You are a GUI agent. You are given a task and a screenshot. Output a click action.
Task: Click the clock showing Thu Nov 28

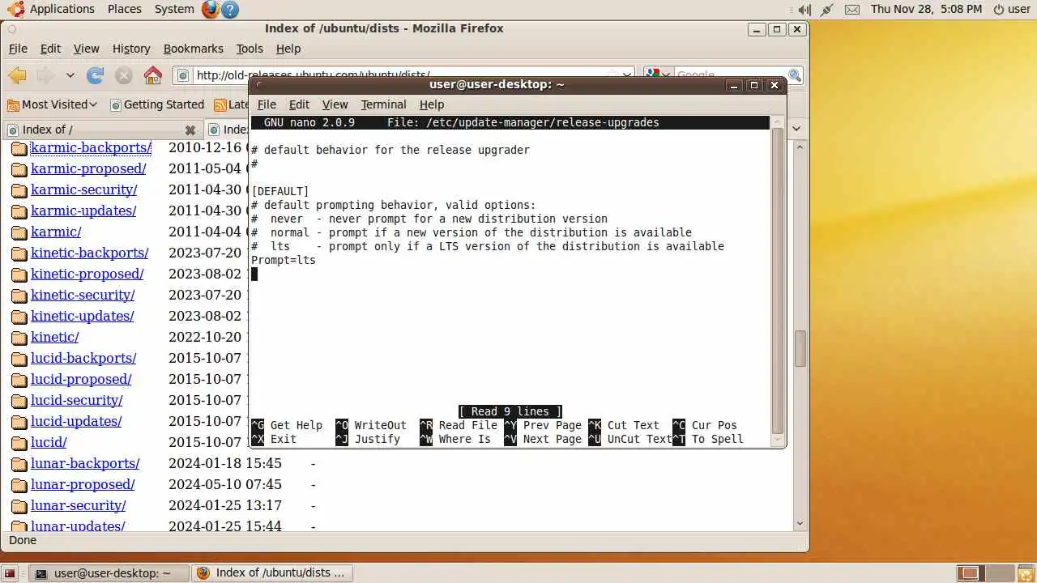(926, 9)
